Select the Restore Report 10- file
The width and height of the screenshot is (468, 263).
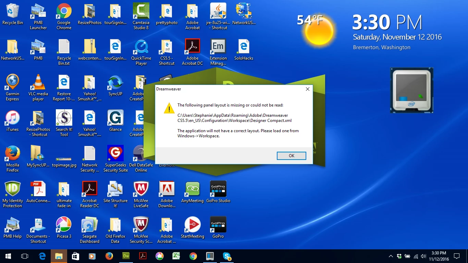64,88
